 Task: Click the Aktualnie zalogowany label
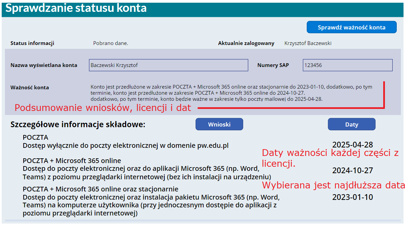[246, 43]
